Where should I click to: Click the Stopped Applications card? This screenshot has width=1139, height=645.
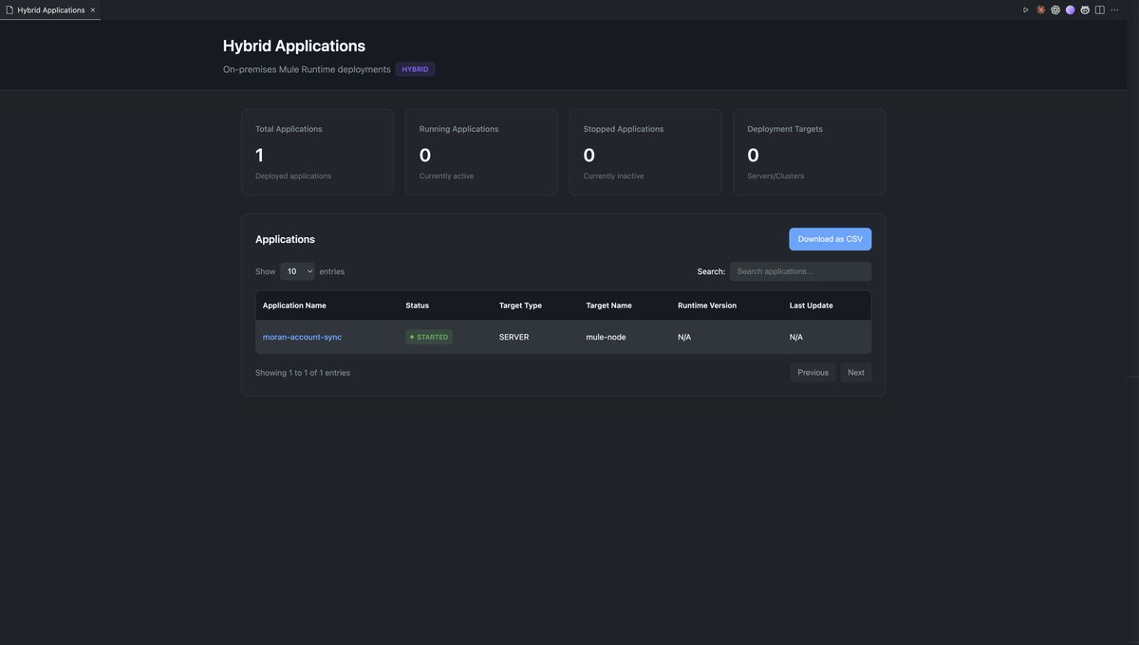[645, 152]
